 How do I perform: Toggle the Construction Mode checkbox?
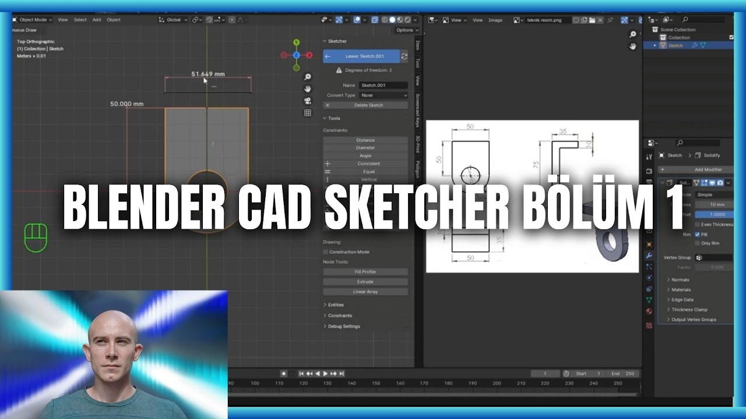point(325,252)
